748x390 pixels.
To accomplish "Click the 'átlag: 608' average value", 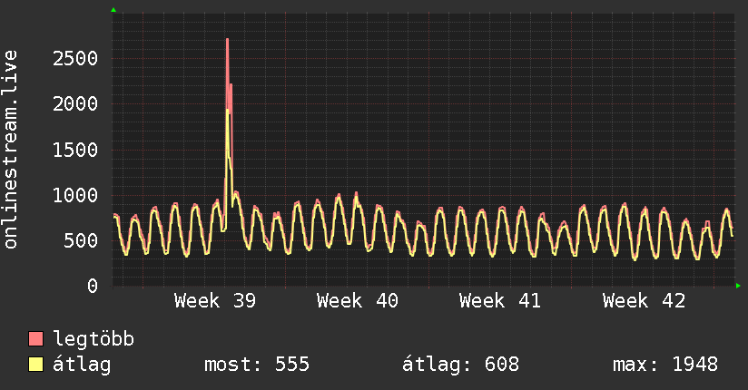I will 460,365.
